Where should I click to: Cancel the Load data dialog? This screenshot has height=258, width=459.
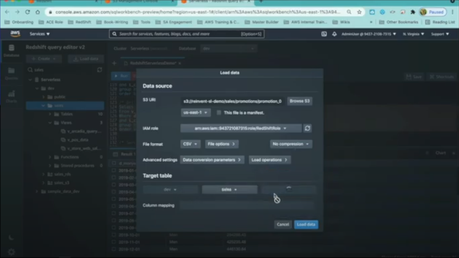click(283, 224)
